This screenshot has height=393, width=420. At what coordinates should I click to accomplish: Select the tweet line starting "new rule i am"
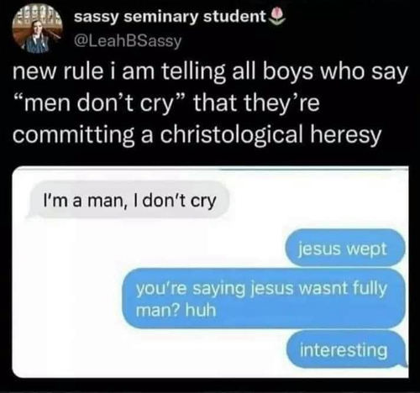pyautogui.click(x=210, y=74)
